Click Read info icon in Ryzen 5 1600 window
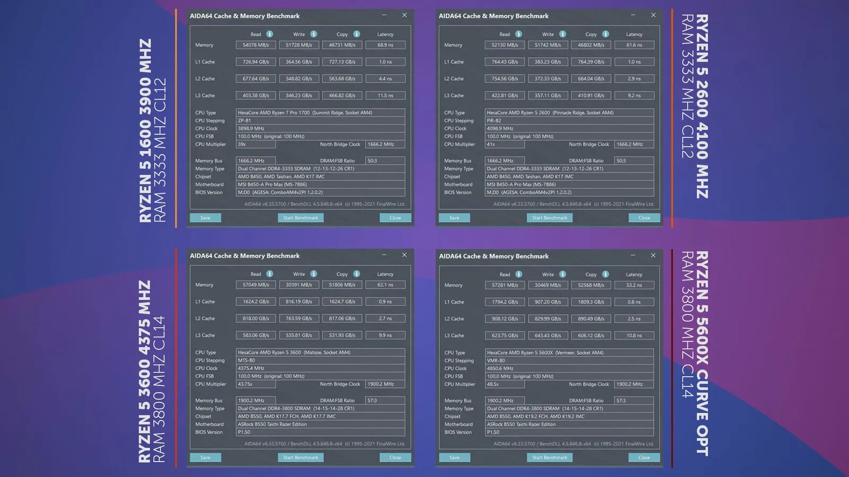Image resolution: width=849 pixels, height=477 pixels. coord(270,34)
